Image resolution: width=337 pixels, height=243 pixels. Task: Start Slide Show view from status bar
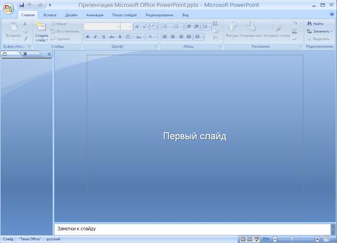(x=256, y=239)
